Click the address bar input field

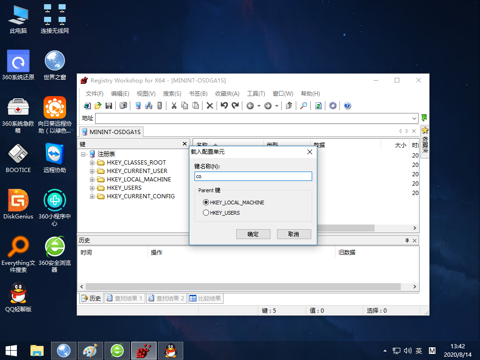(253, 119)
